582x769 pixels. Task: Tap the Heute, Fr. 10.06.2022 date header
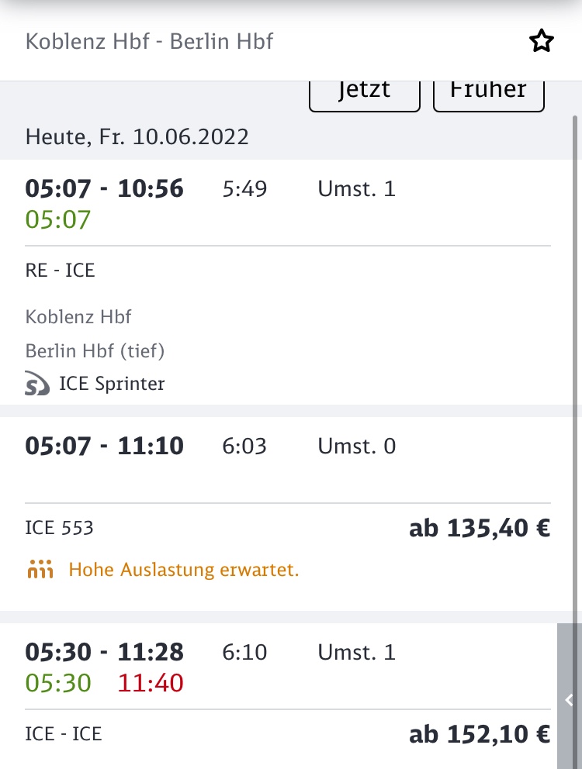(137, 137)
